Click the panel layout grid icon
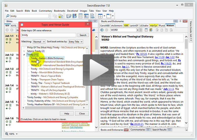197x140 pixels. pyautogui.click(x=100, y=16)
